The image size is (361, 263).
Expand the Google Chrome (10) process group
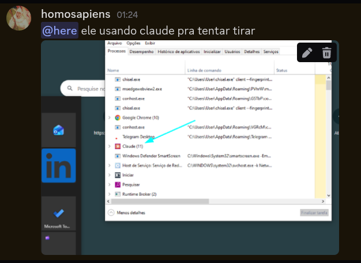tap(110, 117)
